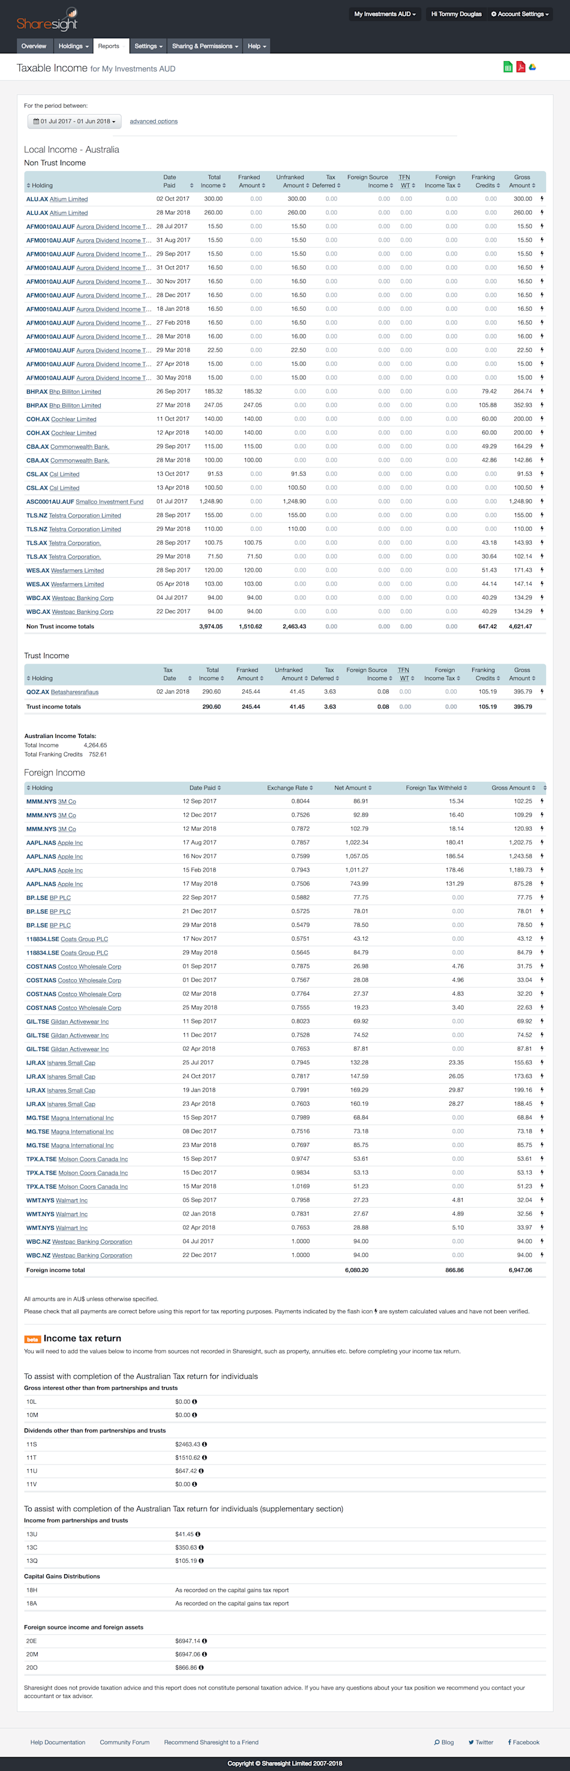Sort Trust Income table by Tax Date
Image resolution: width=570 pixels, height=1771 pixels.
(x=178, y=674)
